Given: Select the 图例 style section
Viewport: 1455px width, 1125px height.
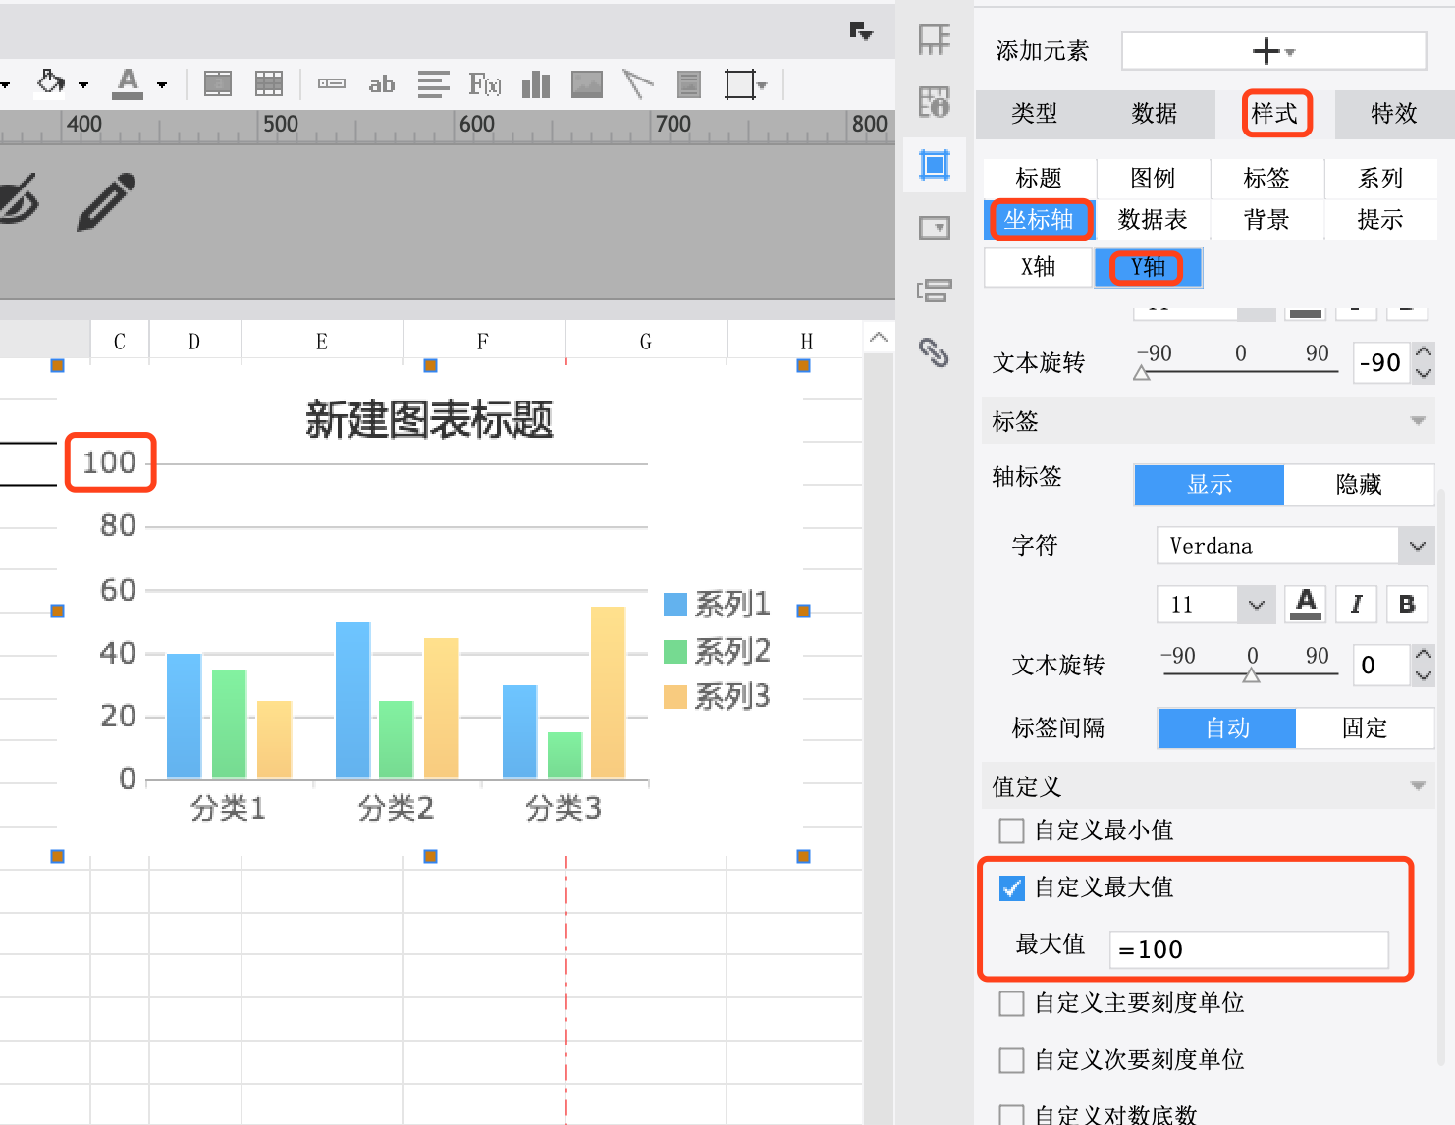Looking at the screenshot, I should [x=1153, y=178].
